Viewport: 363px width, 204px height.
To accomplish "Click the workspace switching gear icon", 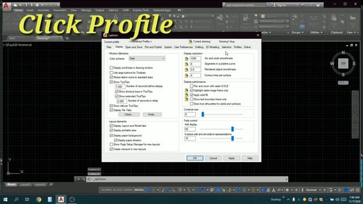I will coord(287,190).
